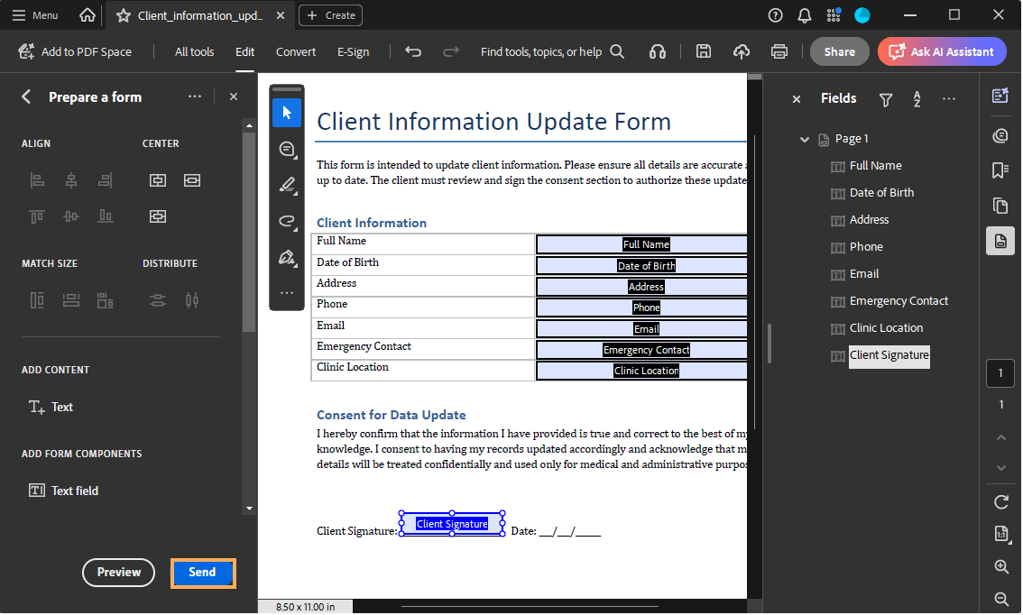Screen dimensions: 1023x615
Task: Select Emergency Contact in Fields list
Action: [899, 301]
